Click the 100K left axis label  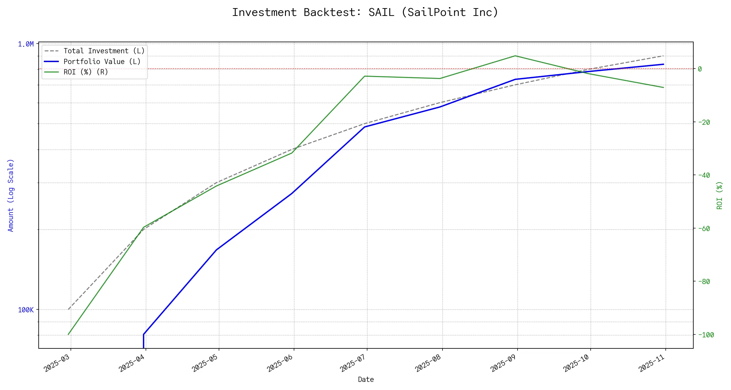26,310
